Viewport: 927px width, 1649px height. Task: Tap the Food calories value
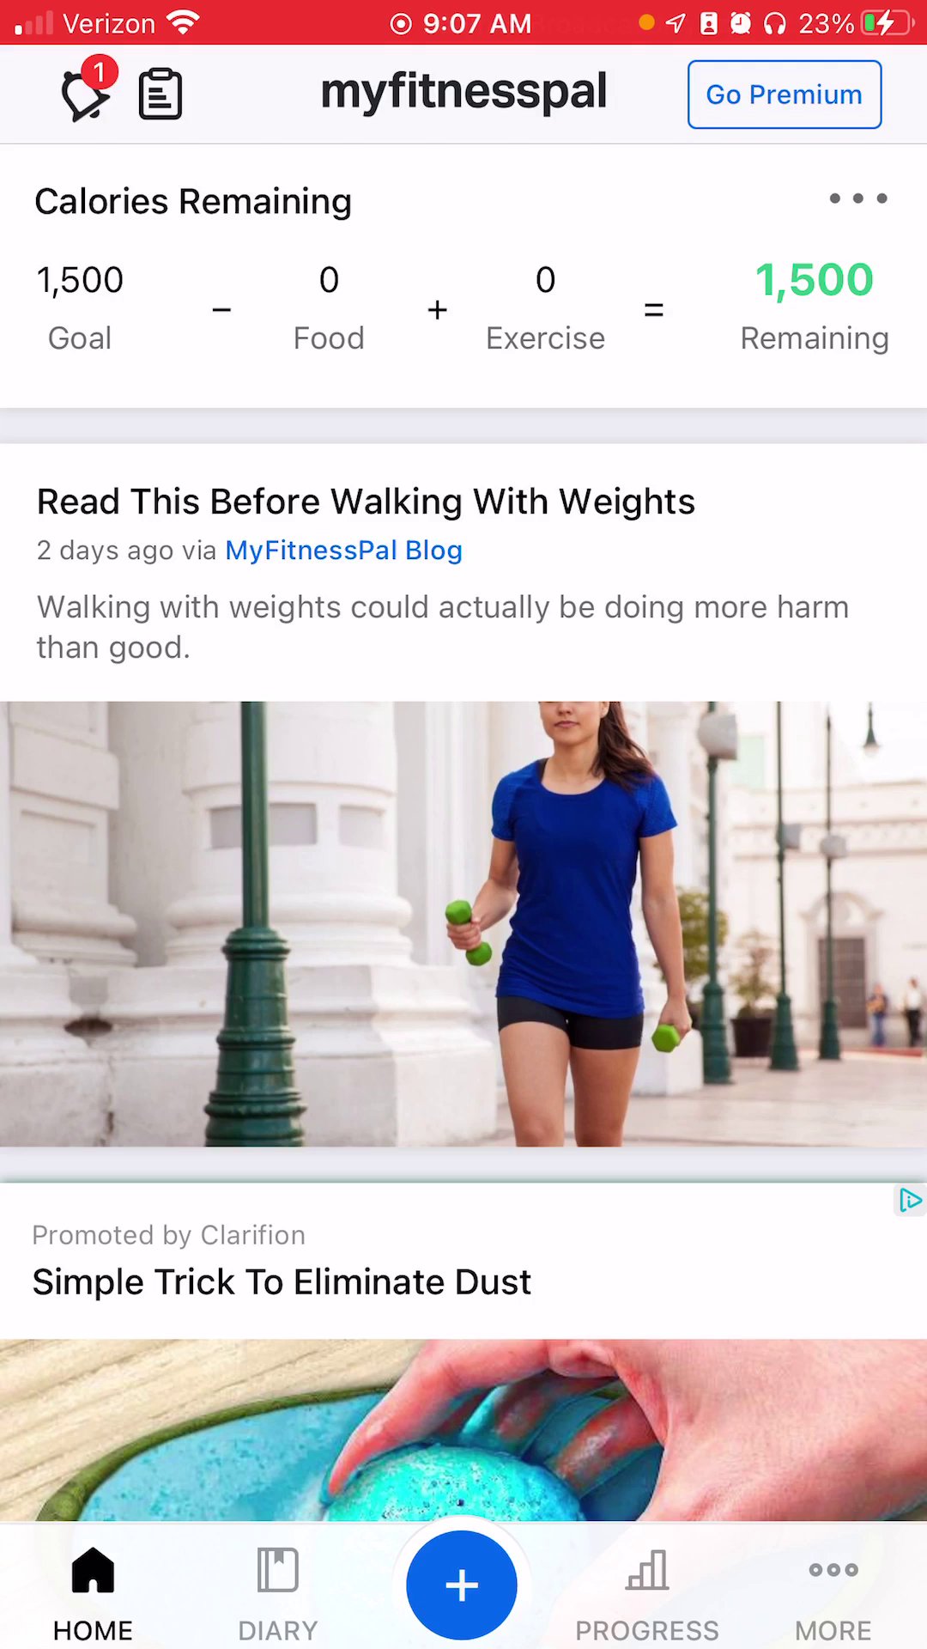pyautogui.click(x=329, y=280)
